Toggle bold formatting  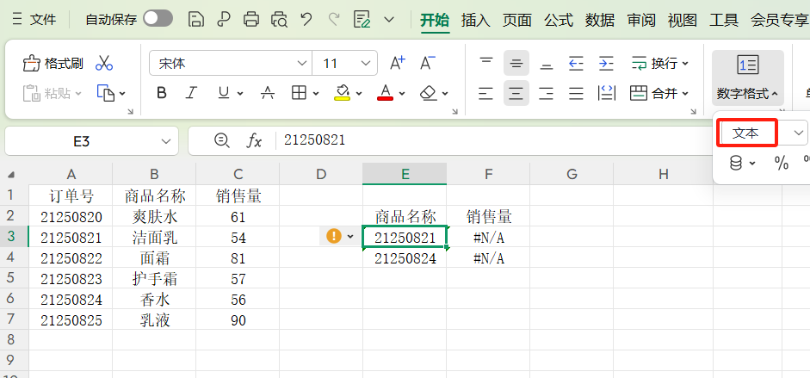click(162, 94)
